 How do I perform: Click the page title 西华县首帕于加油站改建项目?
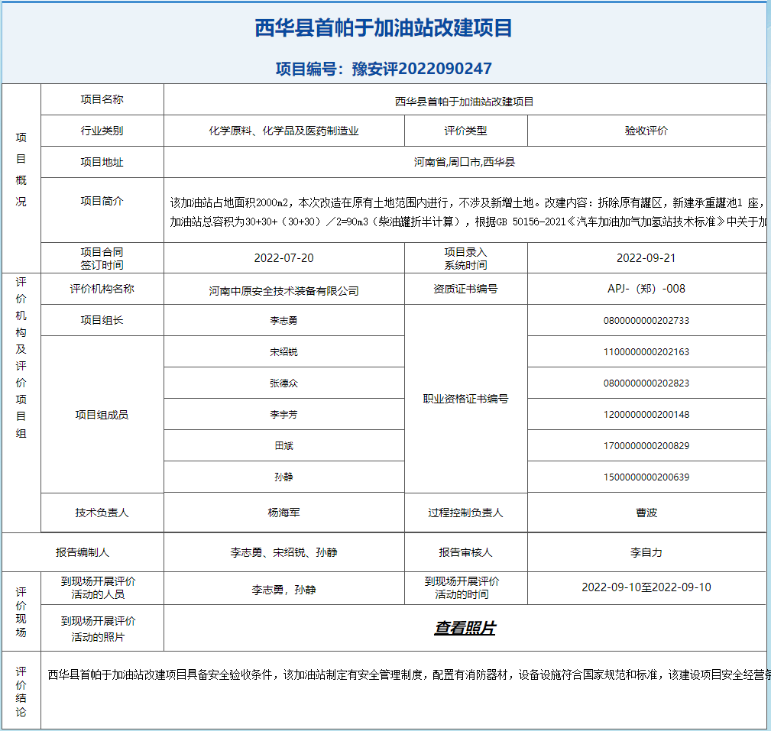[x=384, y=28]
